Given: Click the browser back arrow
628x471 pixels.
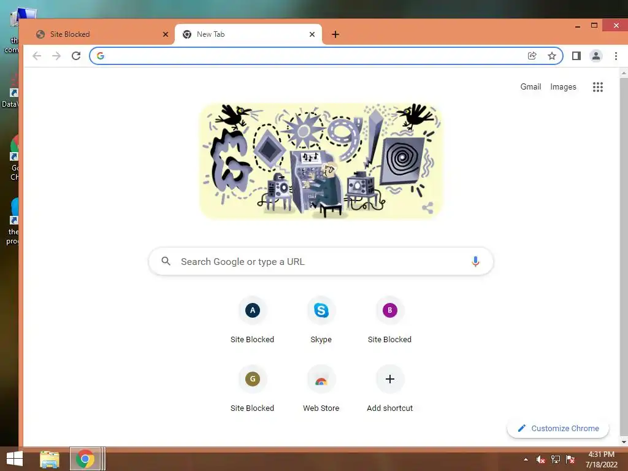Looking at the screenshot, I should point(37,56).
